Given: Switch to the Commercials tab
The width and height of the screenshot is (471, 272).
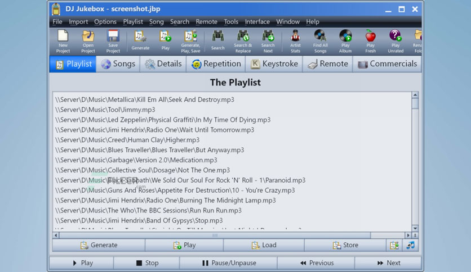Looking at the screenshot, I should (387, 64).
